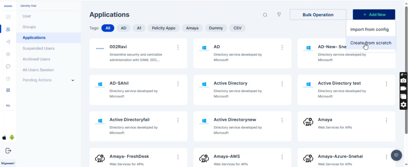Open the 002Ravi application title
Screen dimensions: 408x167
pos(118,47)
